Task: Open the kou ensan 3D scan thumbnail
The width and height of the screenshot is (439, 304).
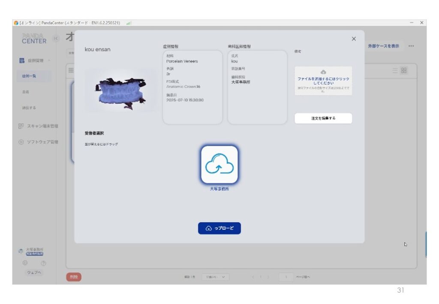Action: coord(120,90)
